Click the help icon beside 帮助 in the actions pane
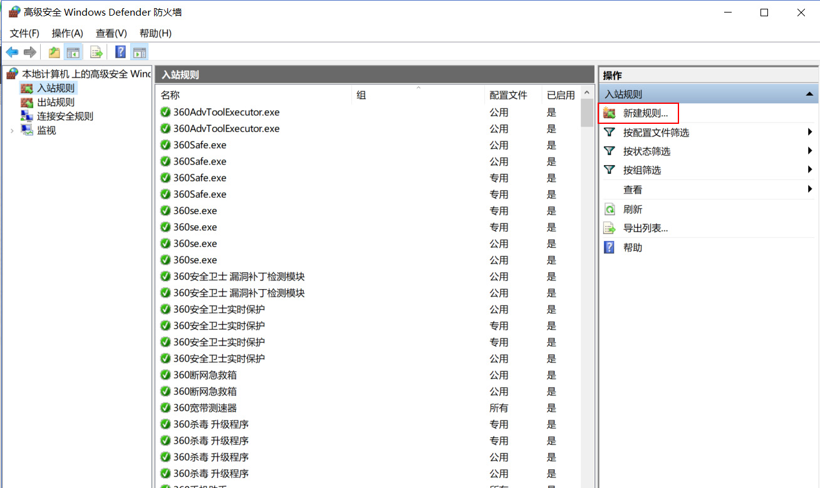 609,247
